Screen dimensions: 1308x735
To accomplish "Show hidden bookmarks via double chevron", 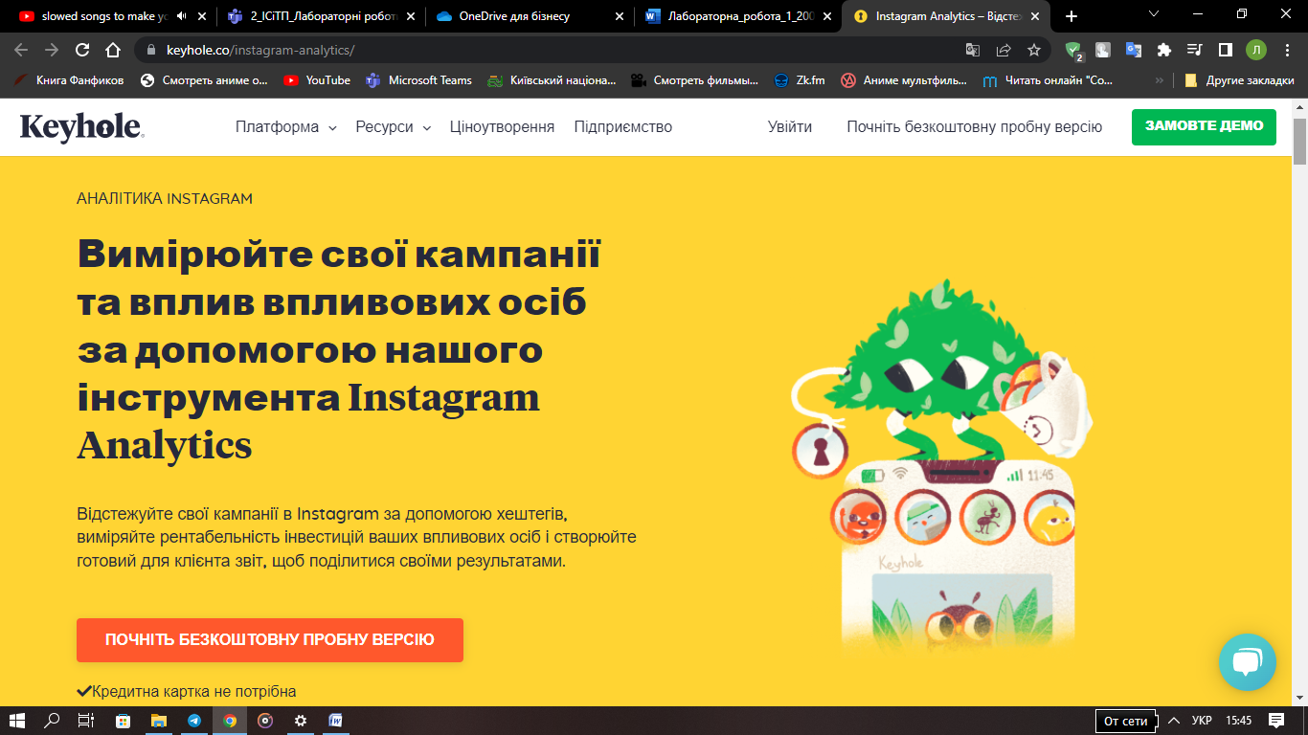I will point(1160,80).
